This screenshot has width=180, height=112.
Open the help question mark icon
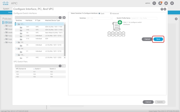(x=162, y=9)
